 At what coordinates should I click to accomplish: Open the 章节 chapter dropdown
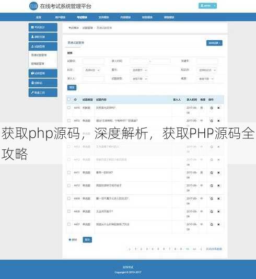click(139, 70)
